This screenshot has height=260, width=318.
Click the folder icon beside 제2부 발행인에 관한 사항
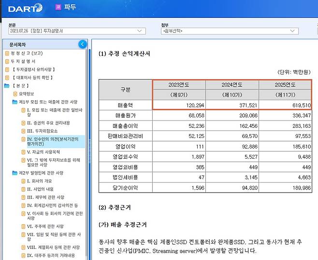tap(14, 173)
